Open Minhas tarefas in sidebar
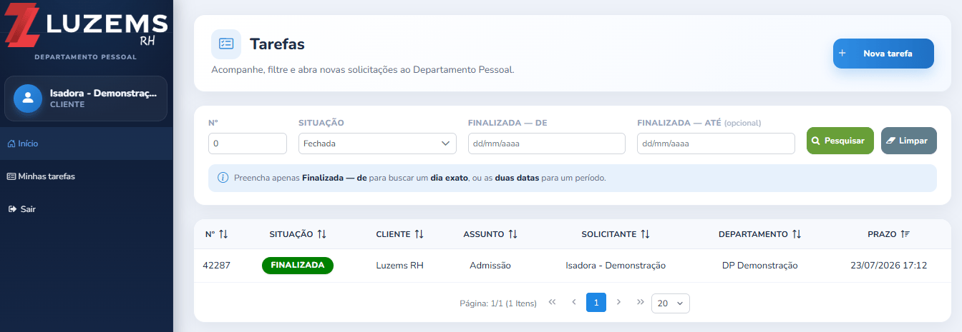Viewport: 962px width, 332px height. pos(87,176)
